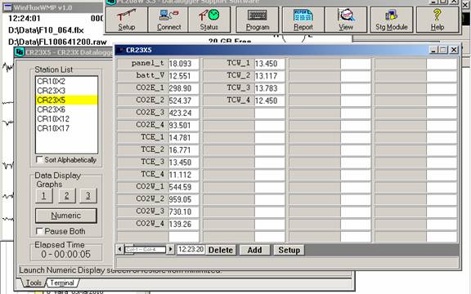Select highlighted station CR23X5
The image size is (471, 294).
click(67, 100)
